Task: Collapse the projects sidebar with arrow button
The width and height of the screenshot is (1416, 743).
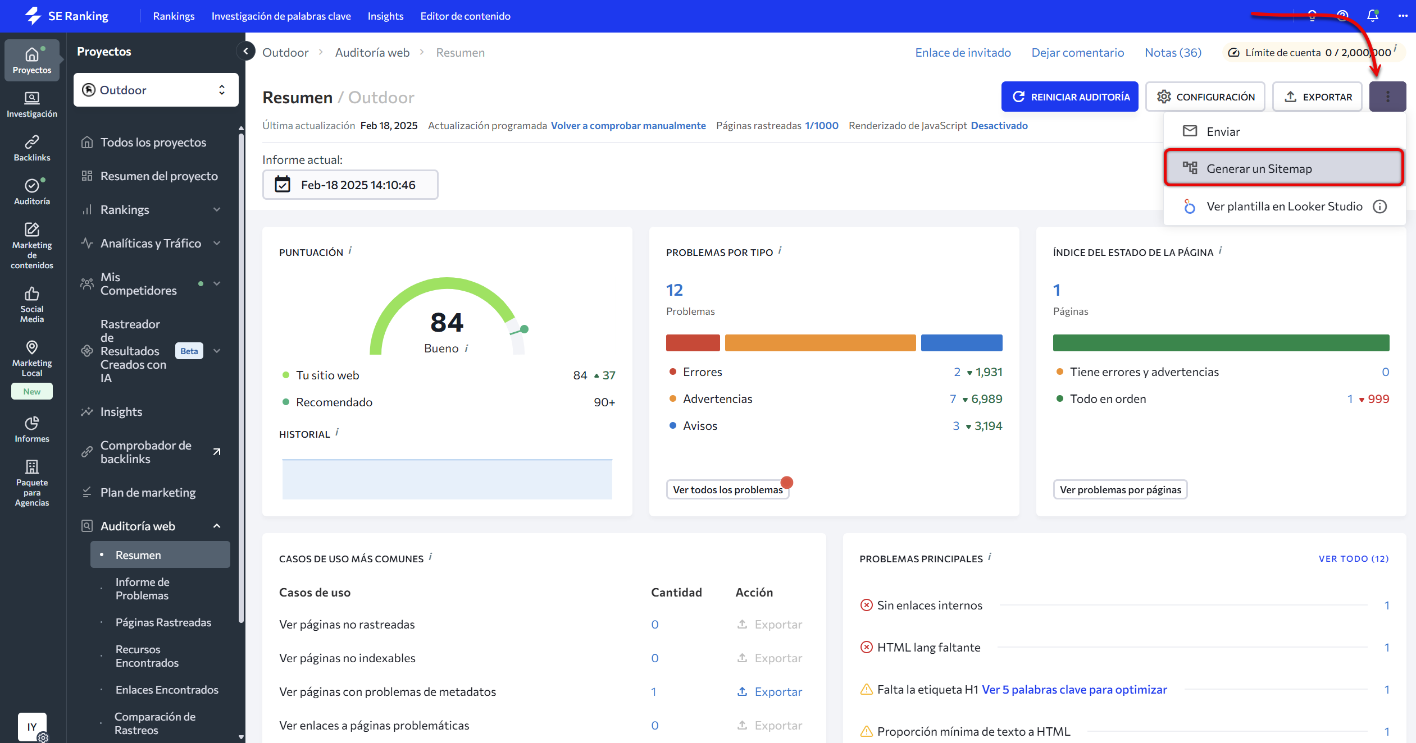Action: pos(245,52)
